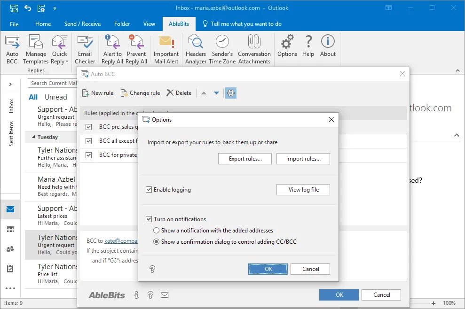This screenshot has width=465, height=309.
Task: Click envelope icon in Auto BCC footer
Action: [x=165, y=295]
